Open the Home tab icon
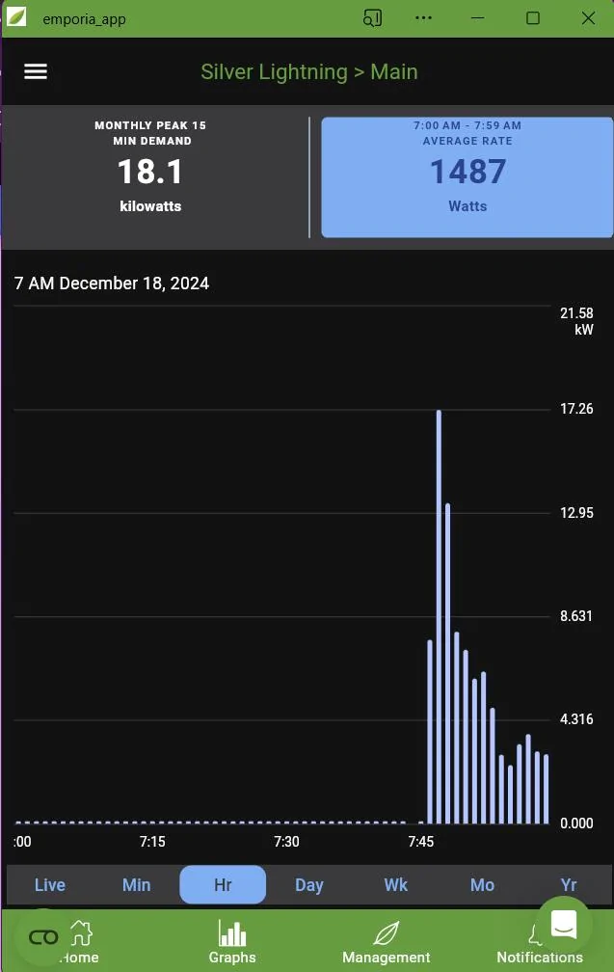614x972 pixels. tap(82, 933)
